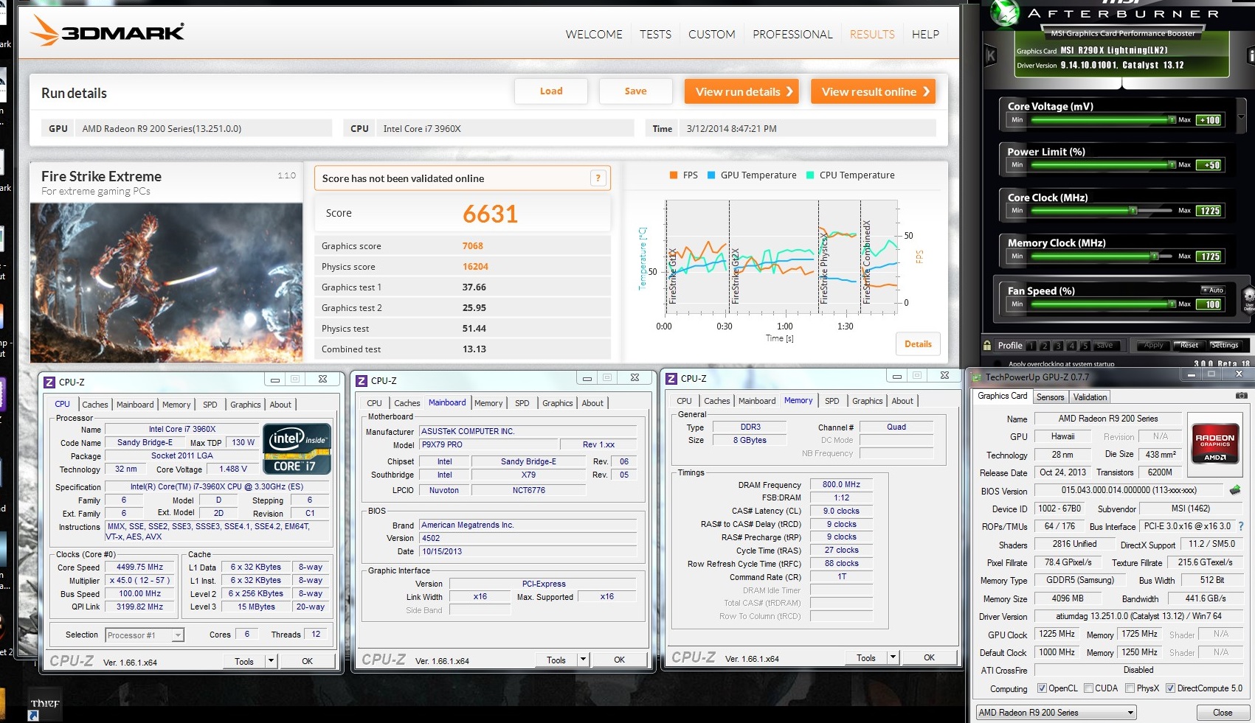1255x723 pixels.
Task: Click the score validation help question icon
Action: coord(598,178)
